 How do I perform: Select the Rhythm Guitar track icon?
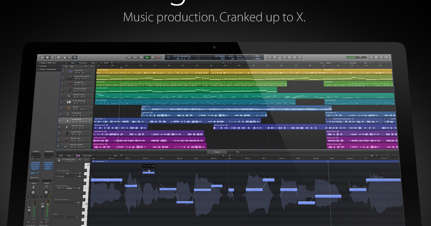(66, 146)
